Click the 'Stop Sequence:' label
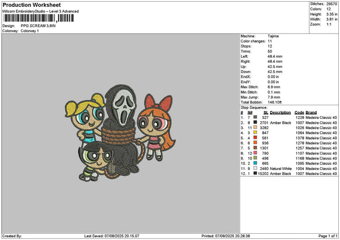 pos(254,108)
